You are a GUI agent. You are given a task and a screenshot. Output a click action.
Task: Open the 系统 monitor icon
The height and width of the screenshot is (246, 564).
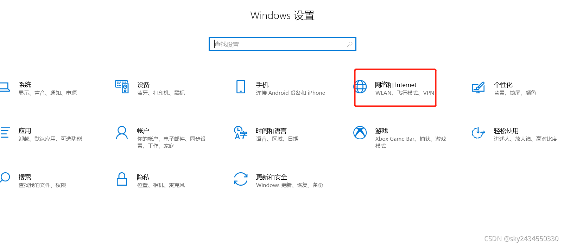4,87
